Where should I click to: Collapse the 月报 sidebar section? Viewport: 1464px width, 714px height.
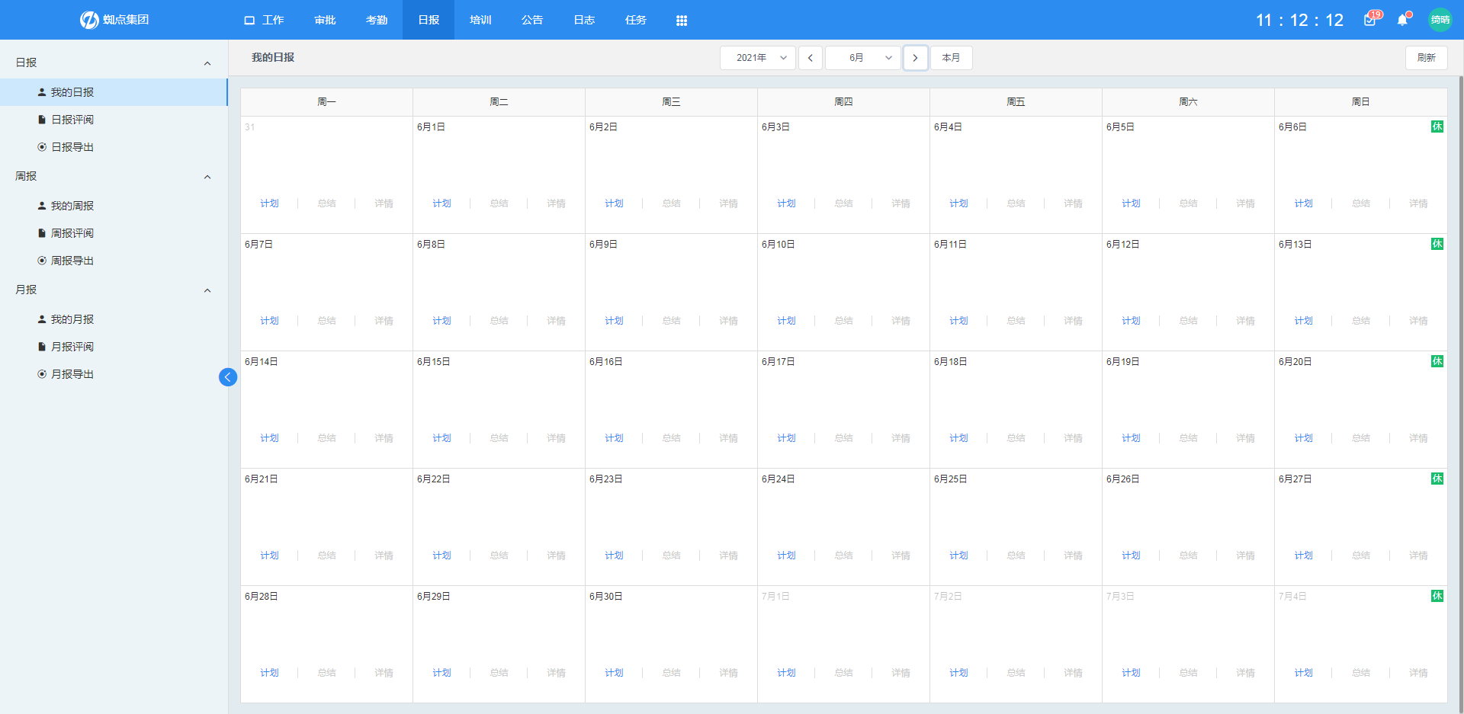click(207, 290)
